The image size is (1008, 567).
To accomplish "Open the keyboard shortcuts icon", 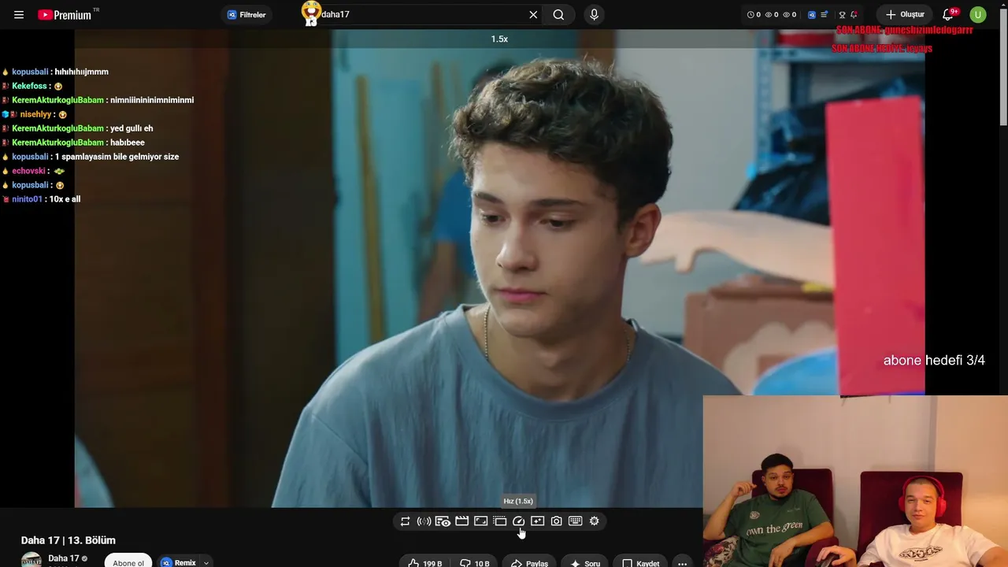I will point(575,521).
